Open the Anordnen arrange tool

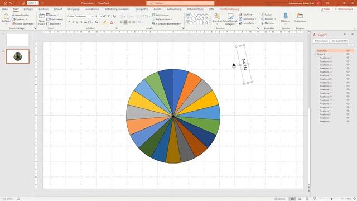217,18
